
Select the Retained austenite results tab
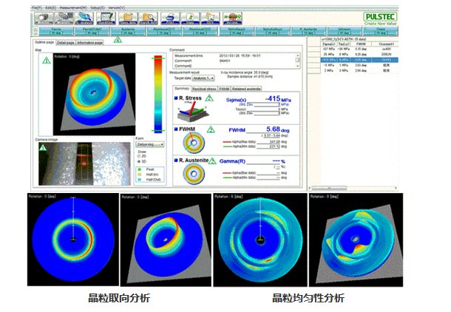(x=246, y=89)
